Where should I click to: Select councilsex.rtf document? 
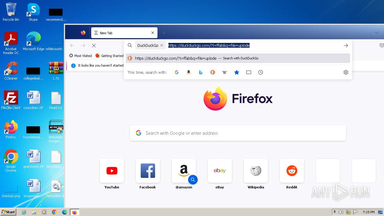33,100
